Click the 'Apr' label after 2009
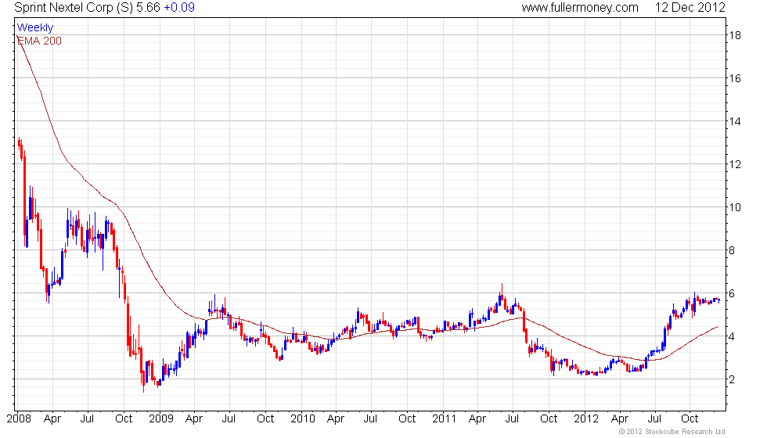 194,419
